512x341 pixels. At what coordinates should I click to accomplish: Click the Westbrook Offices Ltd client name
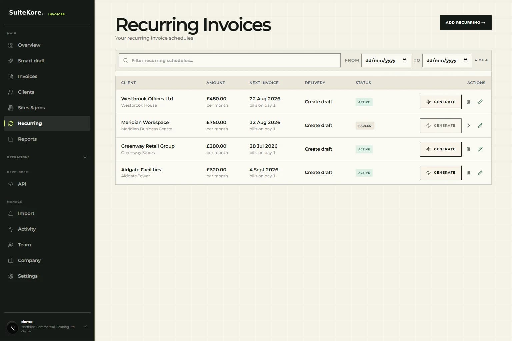pos(147,99)
